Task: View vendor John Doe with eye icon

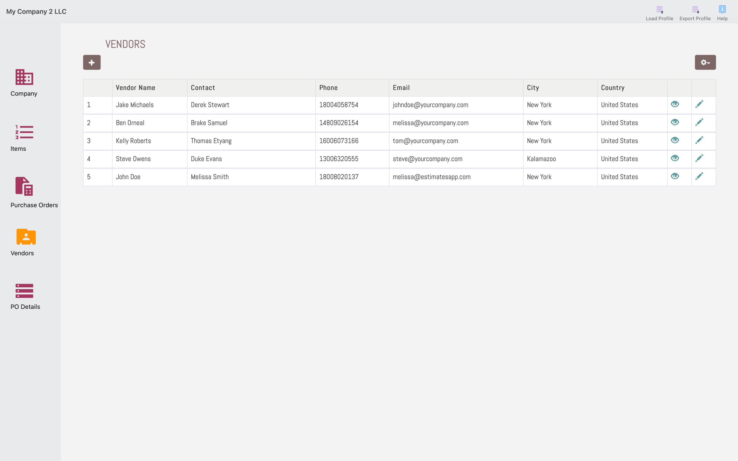Action: (675, 176)
